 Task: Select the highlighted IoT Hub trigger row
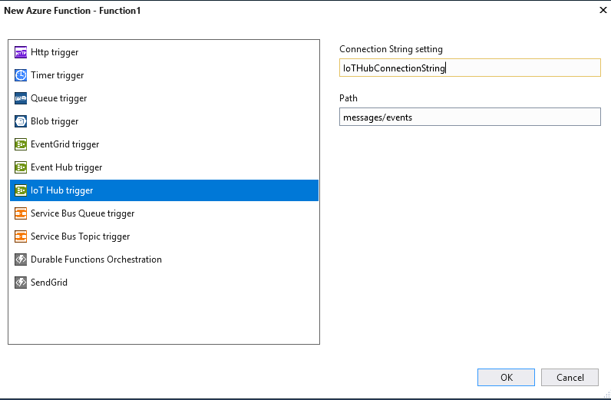coord(164,190)
